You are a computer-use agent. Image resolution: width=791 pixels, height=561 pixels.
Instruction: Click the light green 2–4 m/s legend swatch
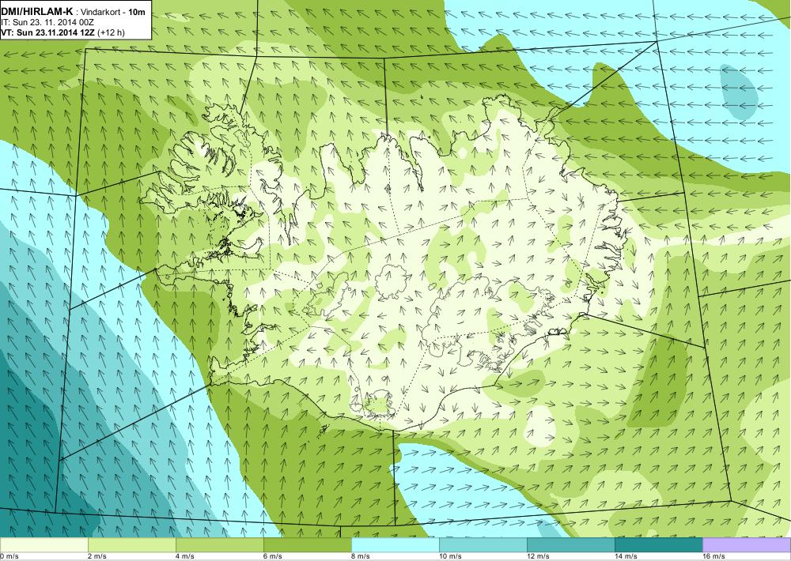132,545
